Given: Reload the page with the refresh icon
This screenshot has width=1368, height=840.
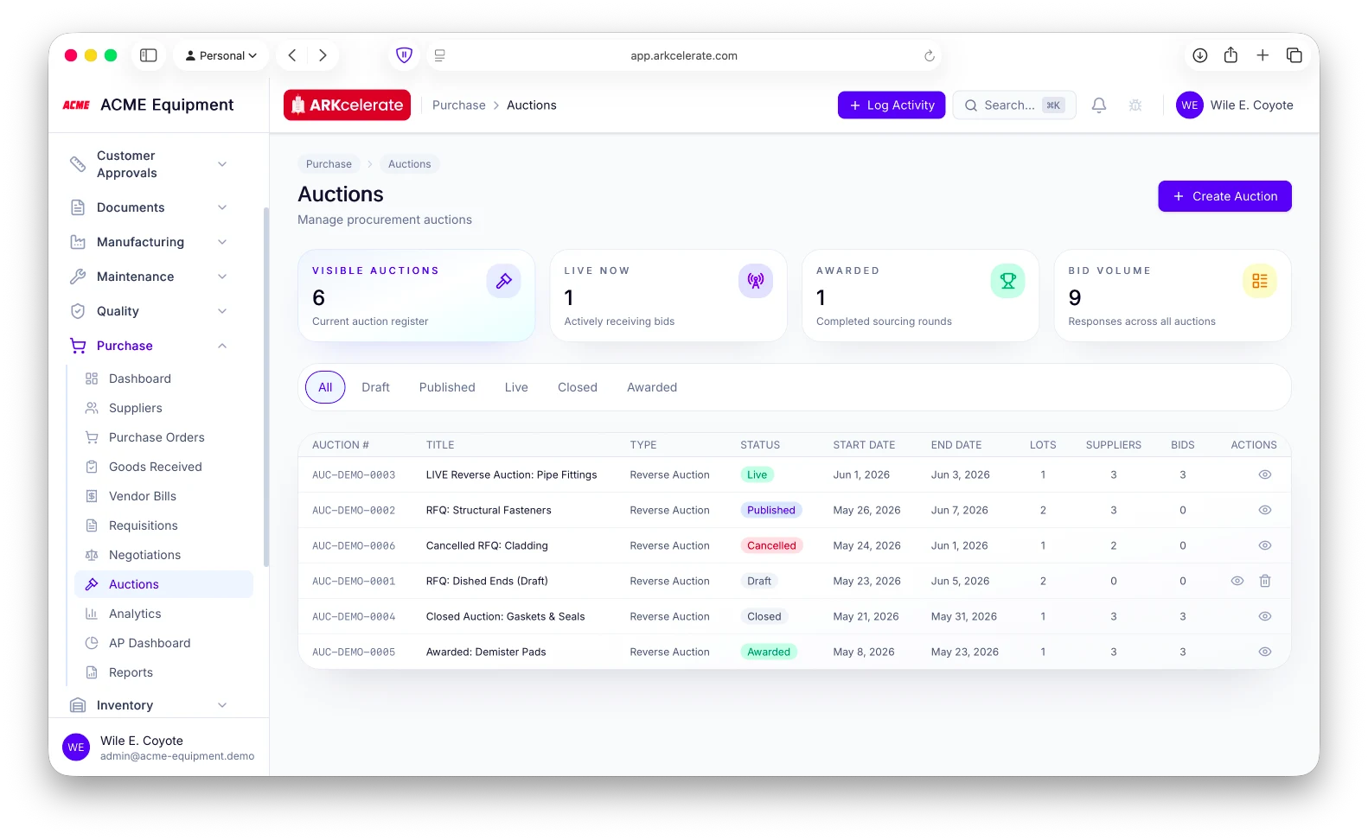Looking at the screenshot, I should [x=930, y=55].
